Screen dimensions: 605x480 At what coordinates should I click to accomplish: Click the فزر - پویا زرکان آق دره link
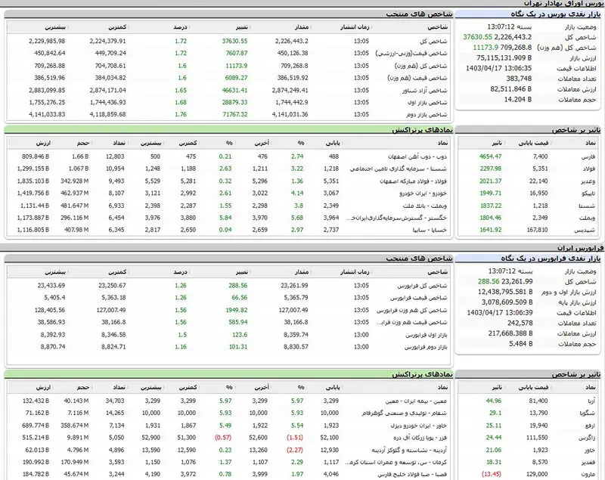(420, 438)
